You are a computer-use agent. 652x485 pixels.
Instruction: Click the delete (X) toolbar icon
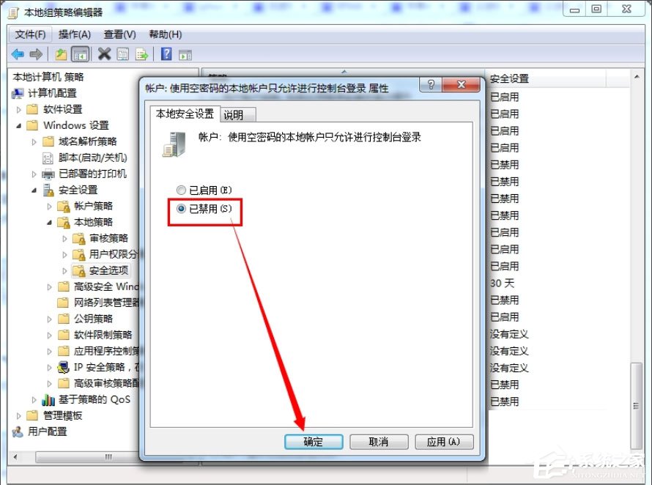pyautogui.click(x=104, y=53)
